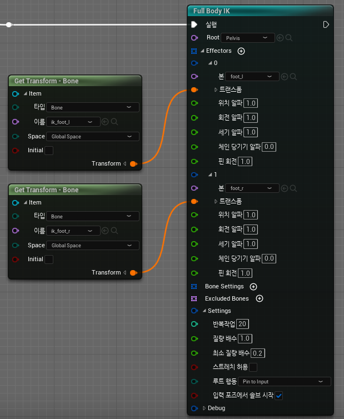
Task: Open Global Space dropdown on ik_foot_r node
Action: click(x=93, y=245)
